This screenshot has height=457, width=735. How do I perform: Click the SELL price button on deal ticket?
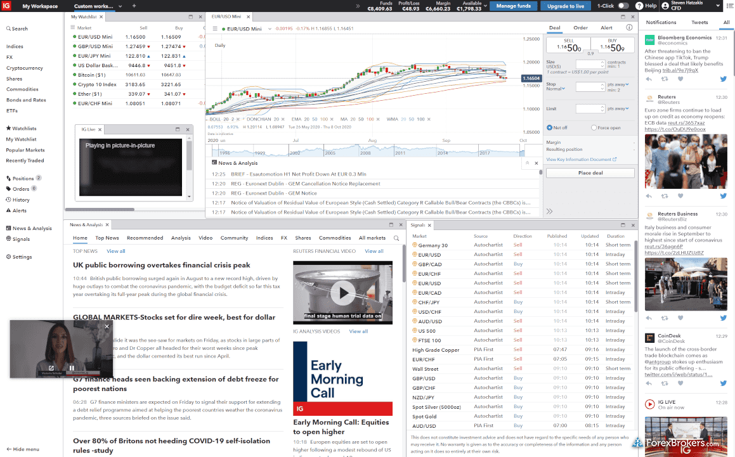569,46
